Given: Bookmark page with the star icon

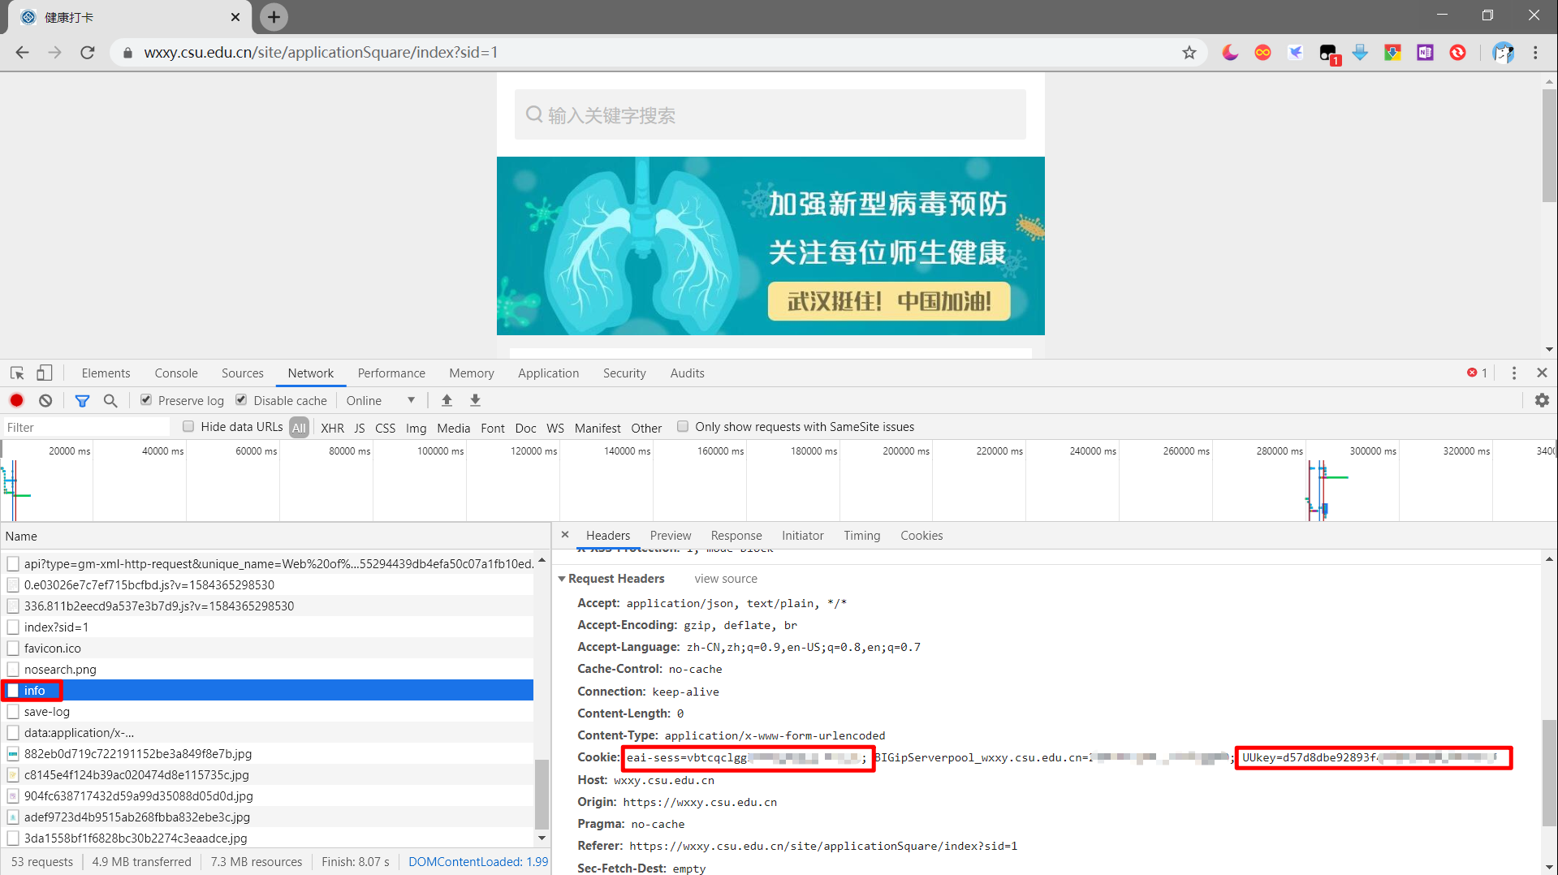Looking at the screenshot, I should 1189,53.
